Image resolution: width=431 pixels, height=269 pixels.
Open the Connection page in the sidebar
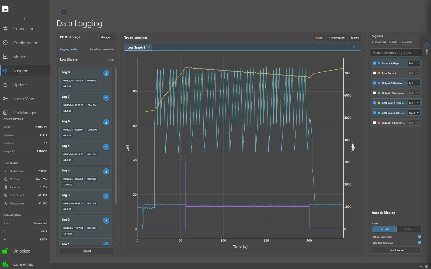click(24, 29)
